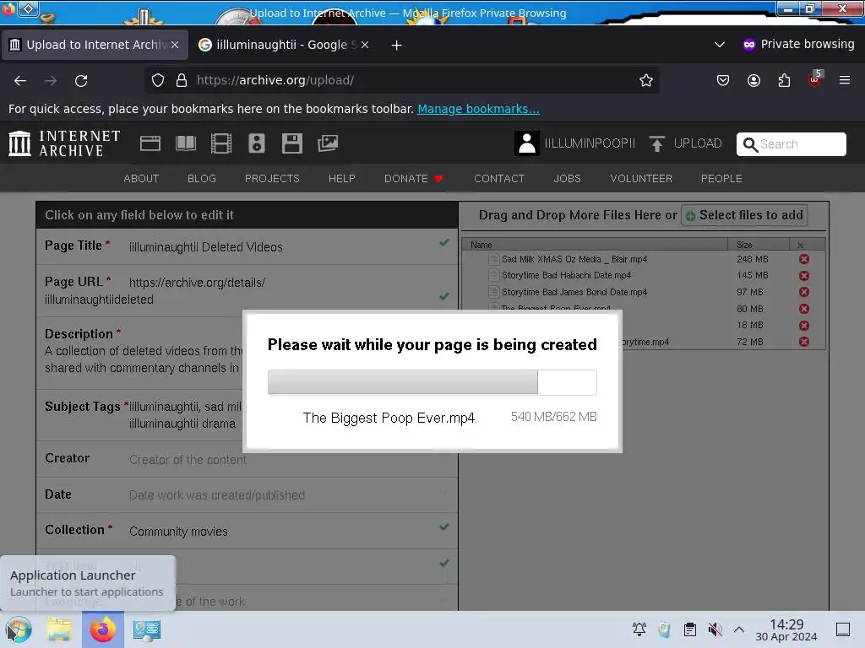Close the iilluminaughtii Google tab
Image resolution: width=865 pixels, height=648 pixels.
point(365,45)
